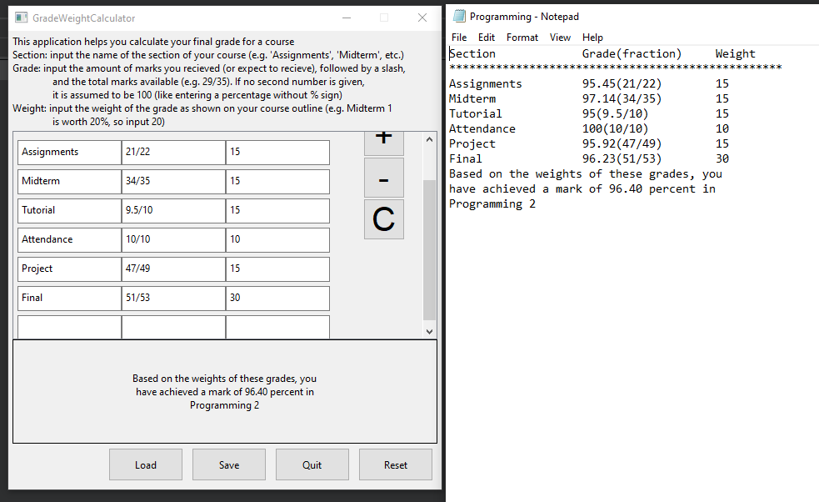The image size is (819, 502).
Task: Open the Help menu in Notepad
Action: pos(592,37)
